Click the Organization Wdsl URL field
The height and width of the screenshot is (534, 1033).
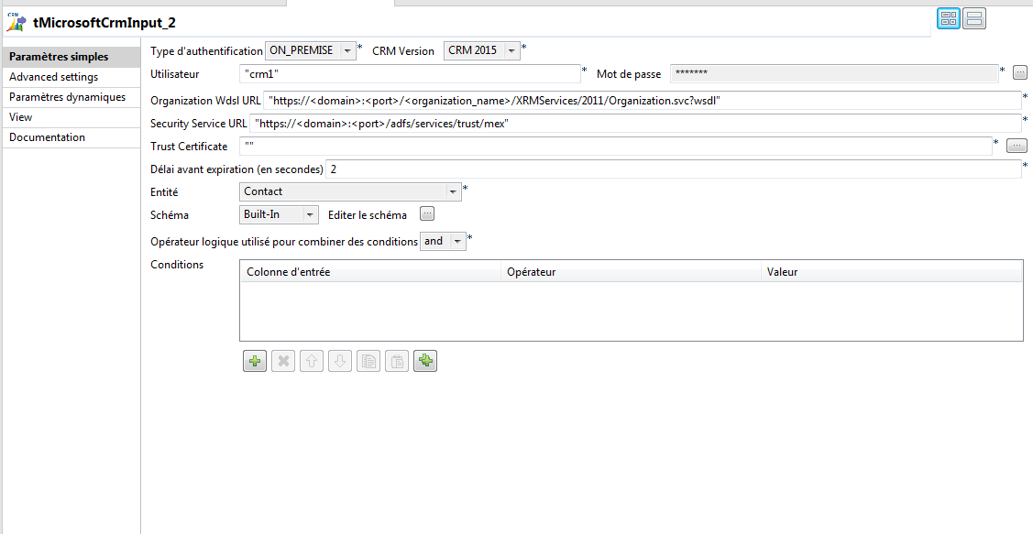(643, 100)
